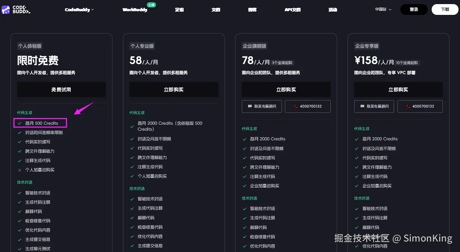Click the 企业旗舰版 plan label
This screenshot has height=252, width=460.
254,46
